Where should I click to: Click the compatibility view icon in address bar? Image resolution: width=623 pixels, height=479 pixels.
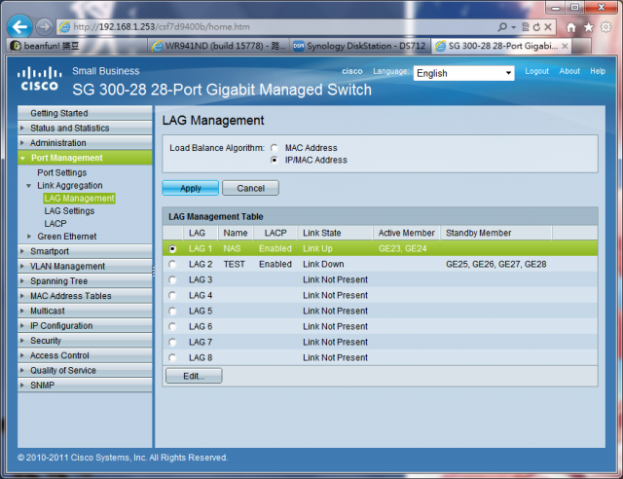pos(526,27)
